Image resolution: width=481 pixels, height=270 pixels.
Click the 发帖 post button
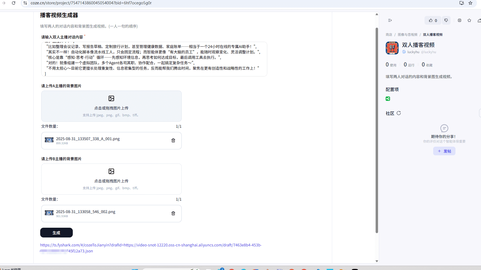(444, 151)
